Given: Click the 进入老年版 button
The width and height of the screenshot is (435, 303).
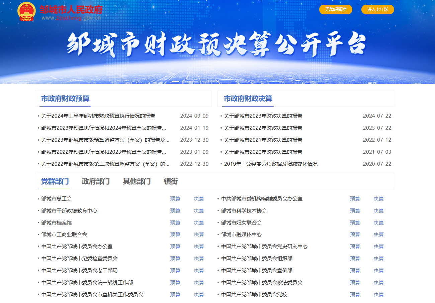Looking at the screenshot, I should click(x=378, y=9).
